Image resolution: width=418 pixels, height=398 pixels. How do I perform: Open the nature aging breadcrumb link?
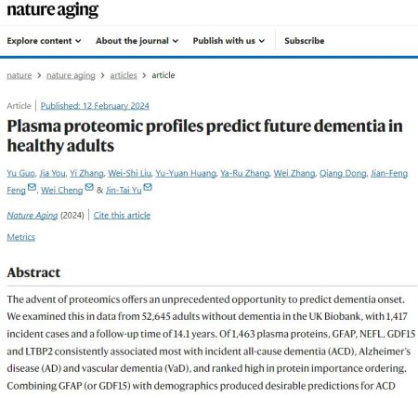71,75
